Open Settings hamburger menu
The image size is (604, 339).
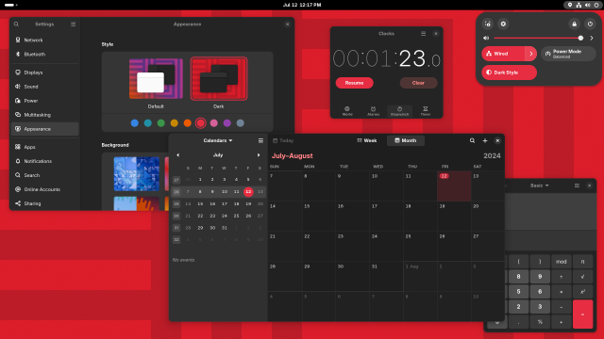[74, 24]
